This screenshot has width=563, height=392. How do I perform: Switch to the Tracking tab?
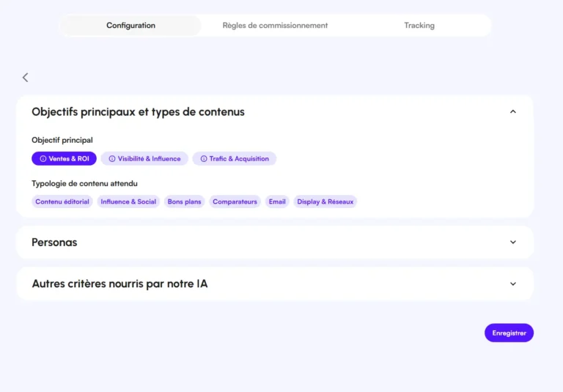(419, 26)
